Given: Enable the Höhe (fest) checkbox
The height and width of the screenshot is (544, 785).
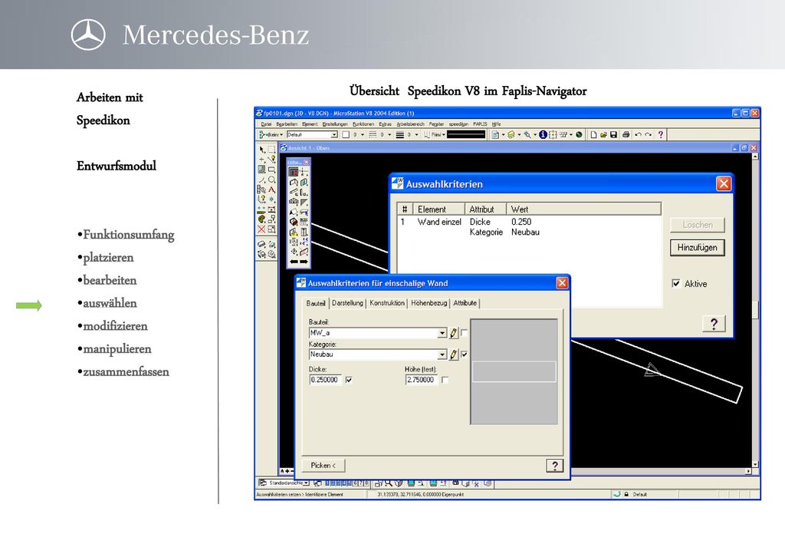Looking at the screenshot, I should click(x=445, y=381).
